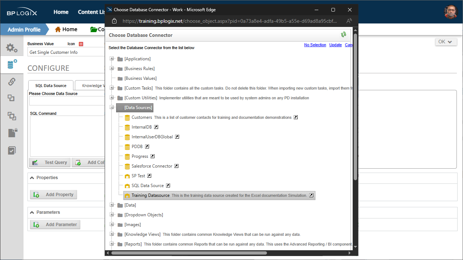Switch to the Knowledge View tab

90,86
